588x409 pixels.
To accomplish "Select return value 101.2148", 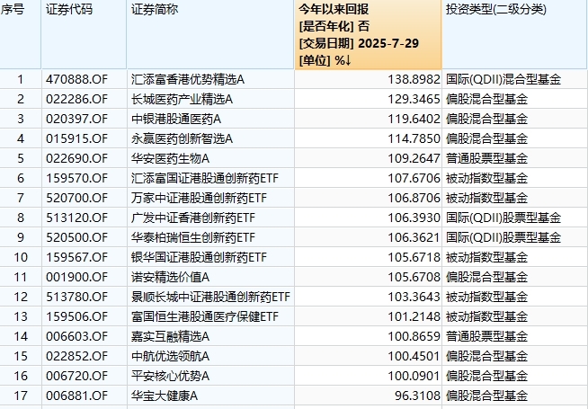I will tap(414, 316).
